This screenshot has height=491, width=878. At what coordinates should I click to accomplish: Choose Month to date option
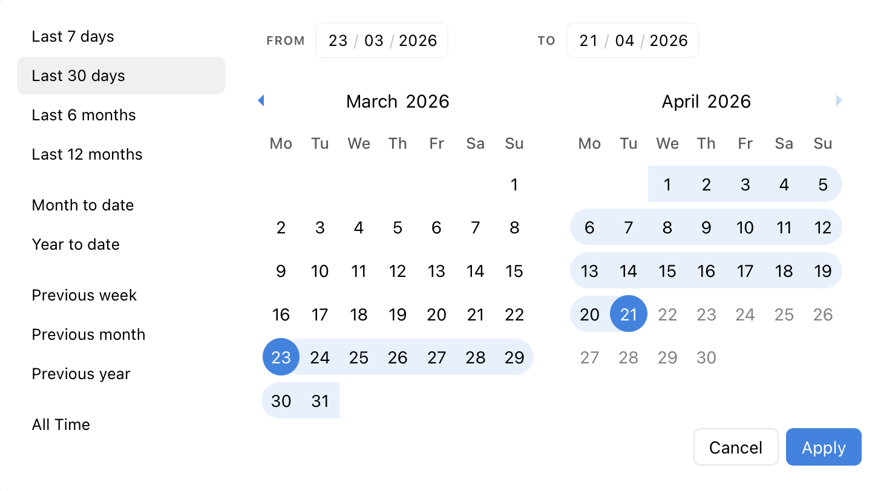[x=83, y=206]
